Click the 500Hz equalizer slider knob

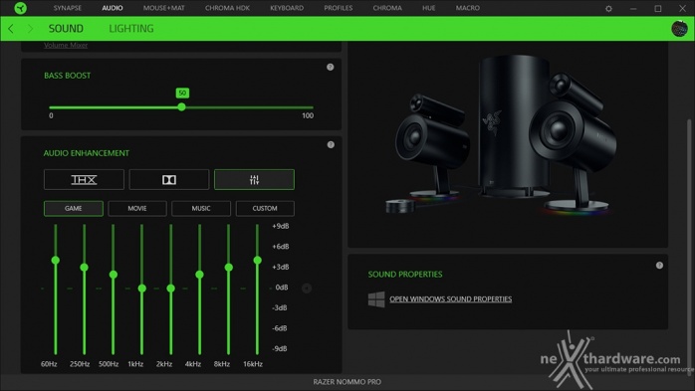(x=114, y=275)
